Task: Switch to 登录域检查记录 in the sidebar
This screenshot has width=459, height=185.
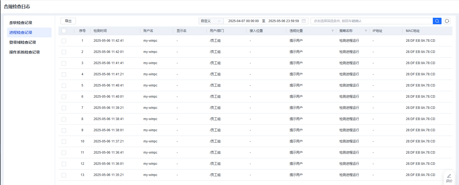Action: tap(23, 42)
